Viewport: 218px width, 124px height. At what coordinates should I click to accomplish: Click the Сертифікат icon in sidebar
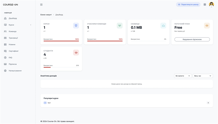5,51
